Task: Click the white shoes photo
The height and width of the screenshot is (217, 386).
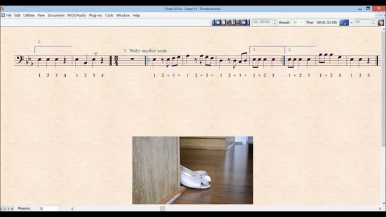Action: [193, 170]
